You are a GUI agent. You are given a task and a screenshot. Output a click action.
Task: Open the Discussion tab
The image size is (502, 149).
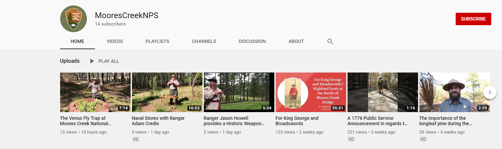[252, 41]
